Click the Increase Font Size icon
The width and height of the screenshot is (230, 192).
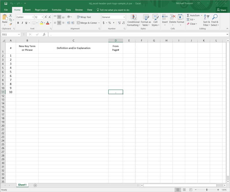click(46, 17)
